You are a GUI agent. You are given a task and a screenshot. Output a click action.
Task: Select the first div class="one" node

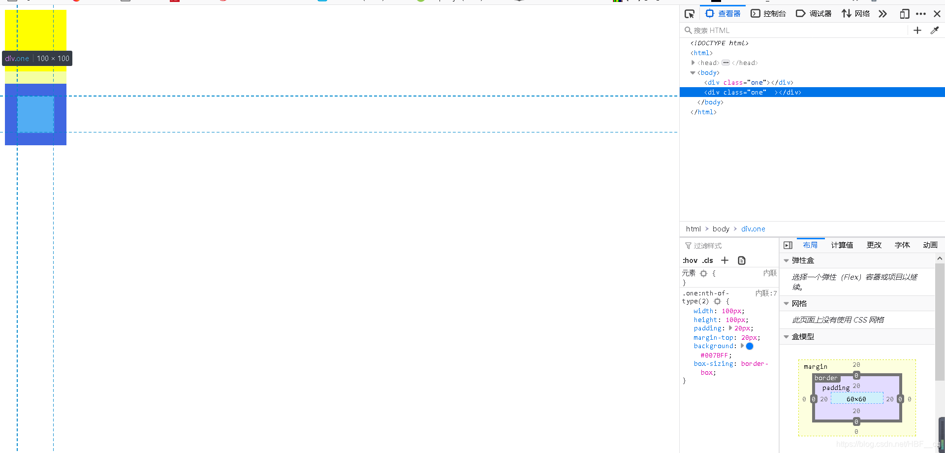click(749, 82)
